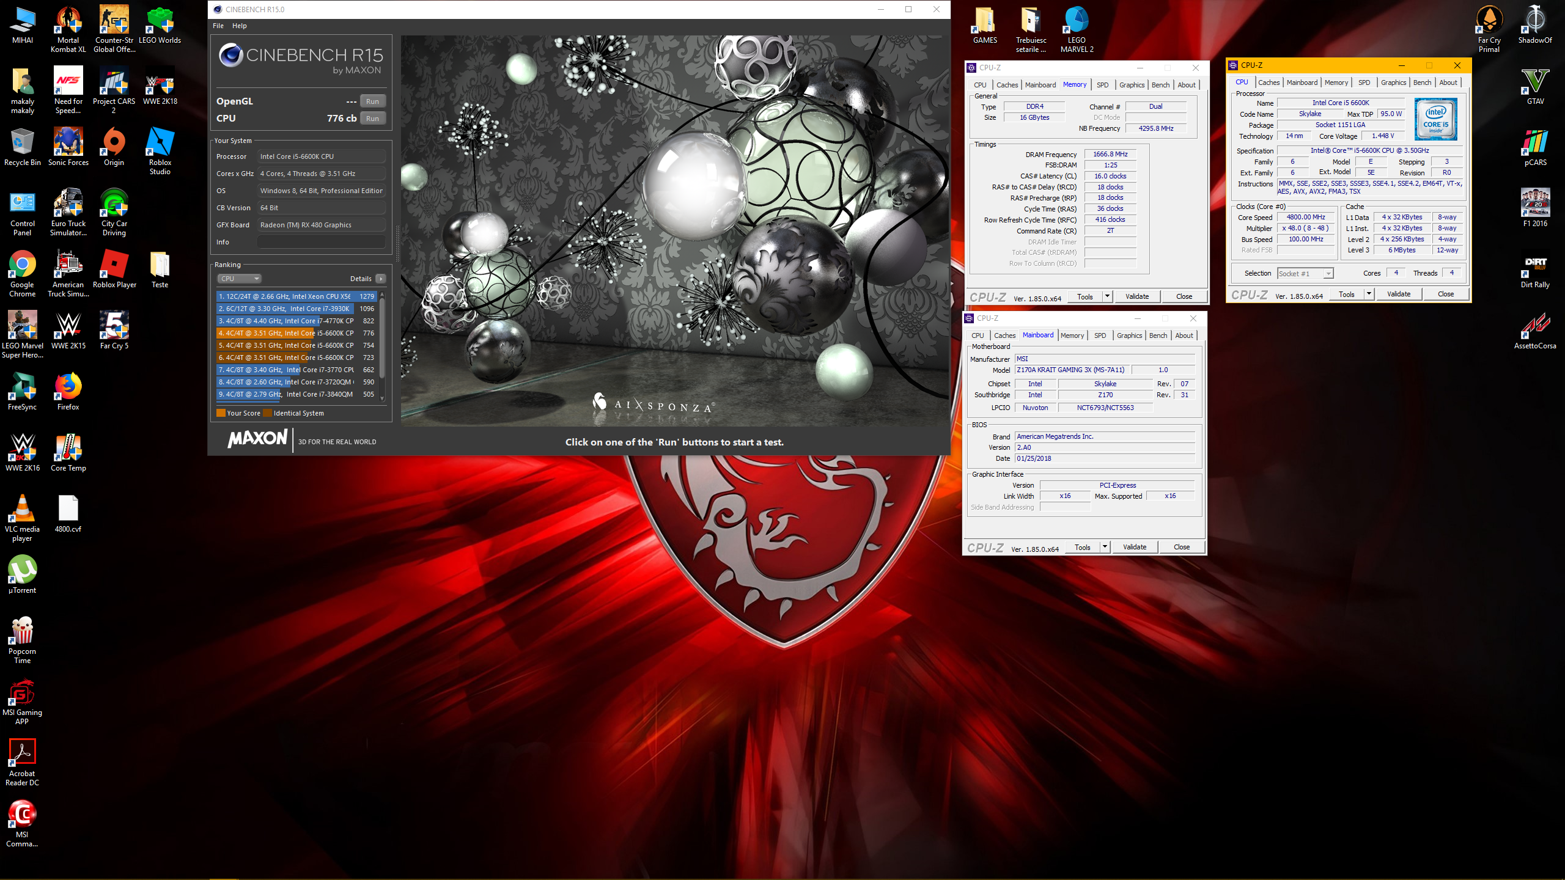
Task: Open Tools dropdown arrow in Mainboard CPU-Z window
Action: click(1105, 547)
